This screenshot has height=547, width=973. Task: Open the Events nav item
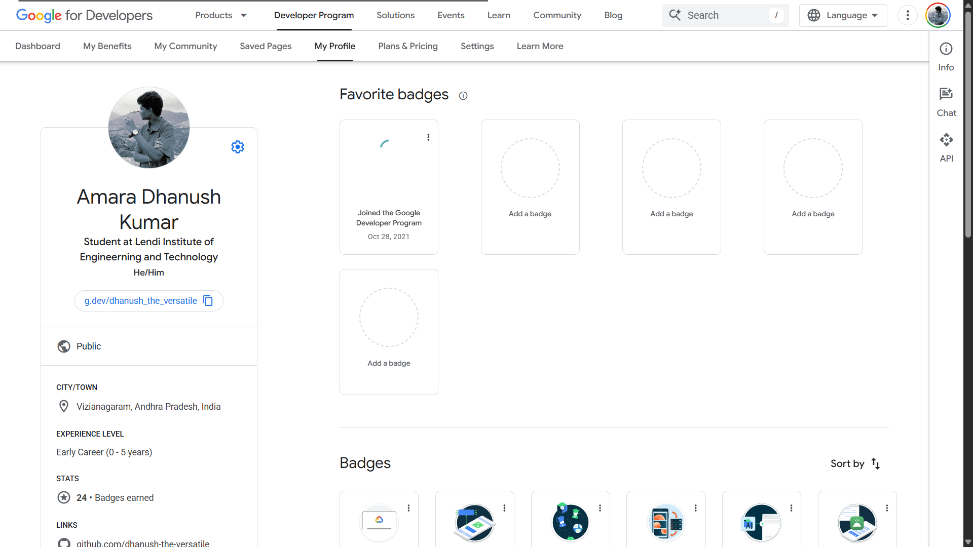(451, 15)
